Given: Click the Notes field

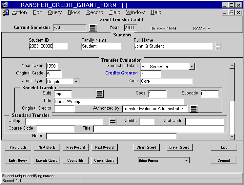Looking at the screenshot, I should 112,136.
